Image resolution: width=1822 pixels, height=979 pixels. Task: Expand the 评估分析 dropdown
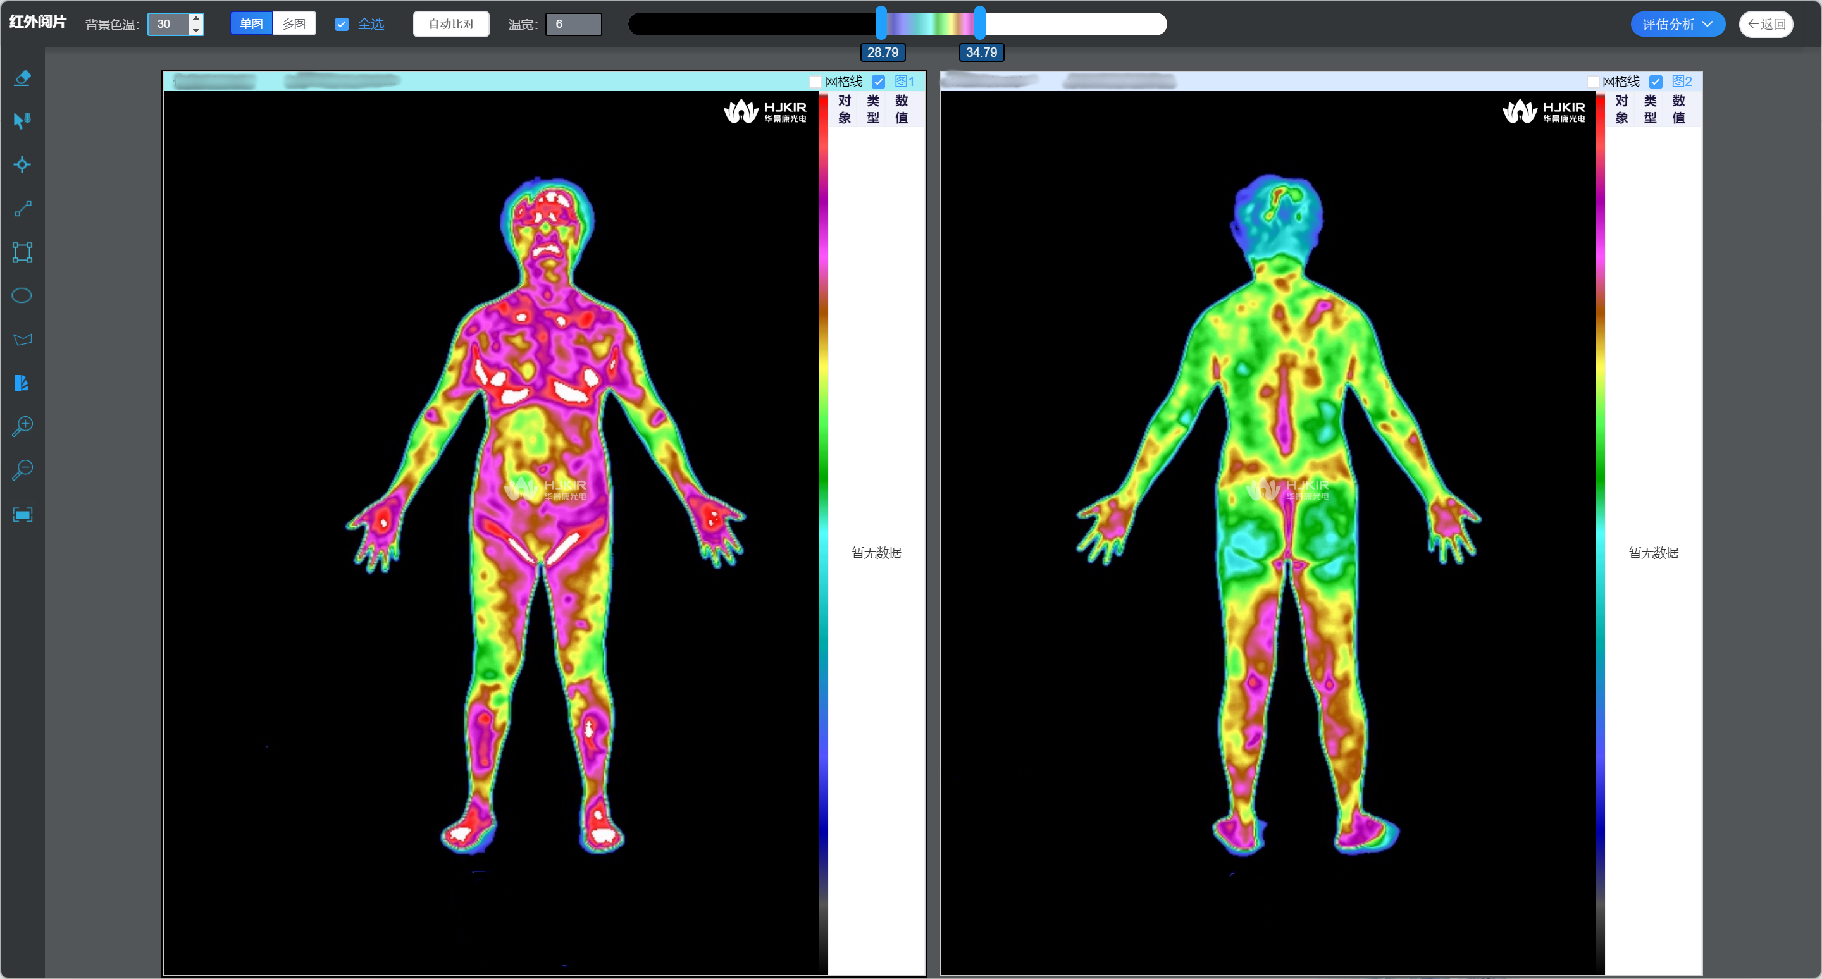1677,24
